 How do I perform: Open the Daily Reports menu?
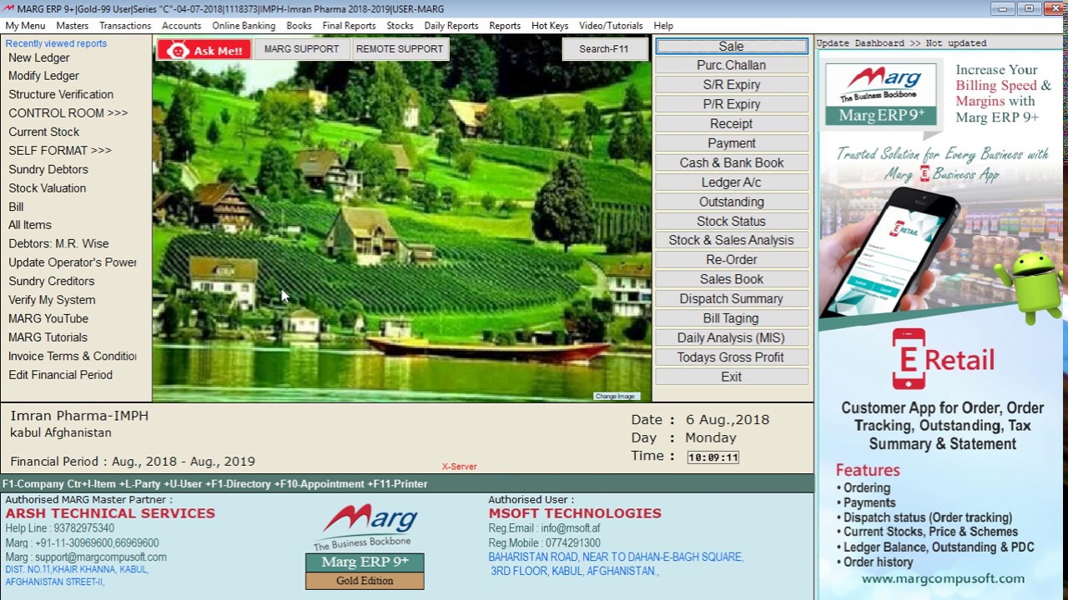pyautogui.click(x=451, y=26)
